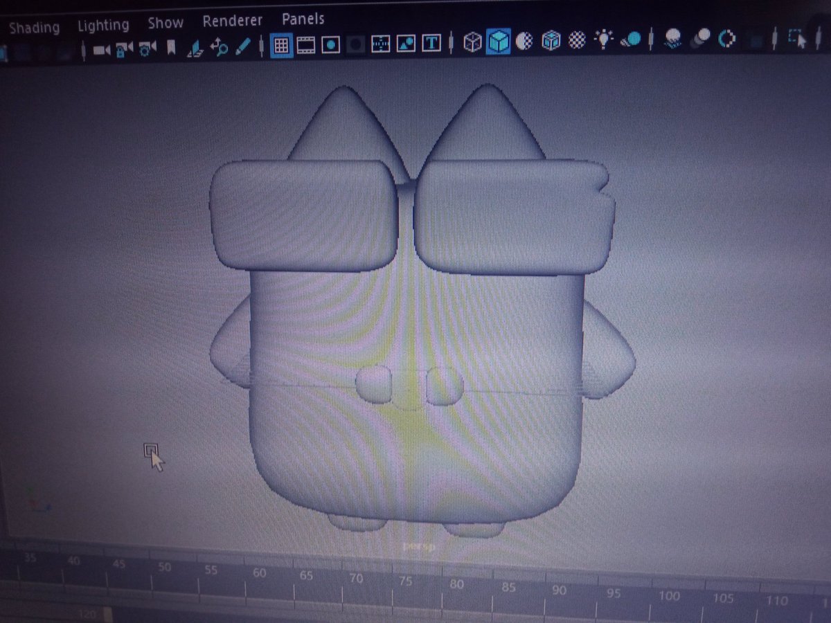
Task: Toggle the 2D Pan/Zoom icon
Action: click(x=220, y=46)
